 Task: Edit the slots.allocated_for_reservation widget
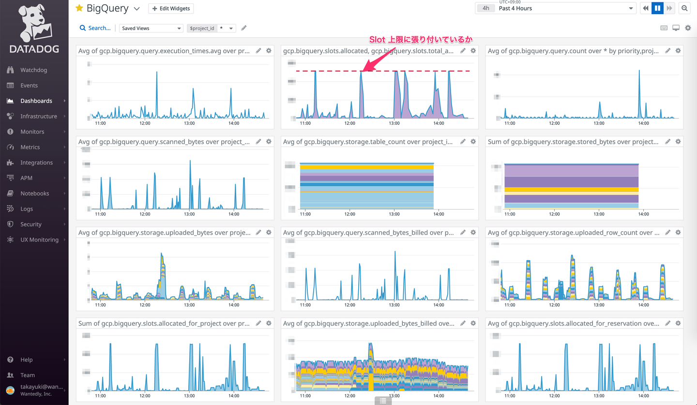668,323
